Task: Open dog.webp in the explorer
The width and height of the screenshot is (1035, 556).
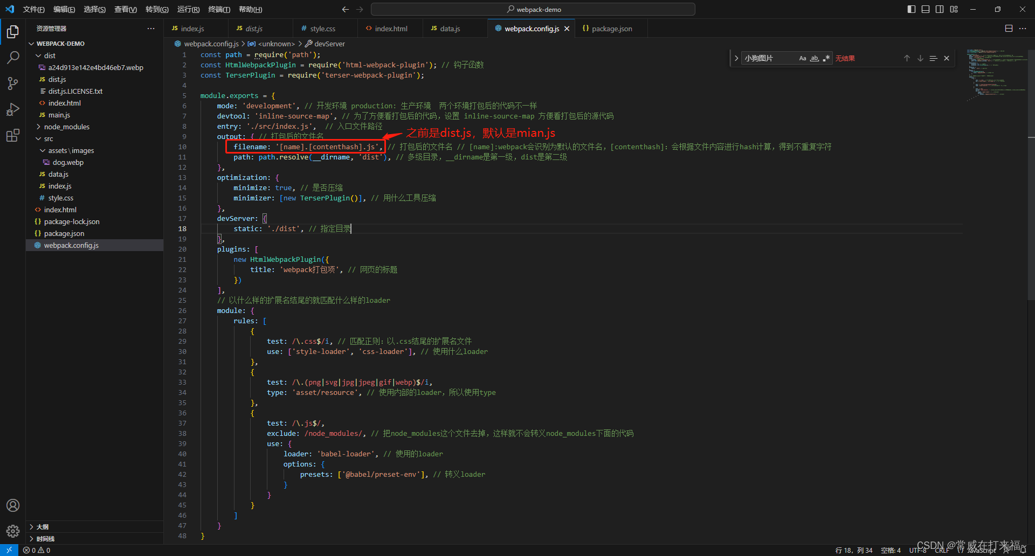Action: point(68,162)
